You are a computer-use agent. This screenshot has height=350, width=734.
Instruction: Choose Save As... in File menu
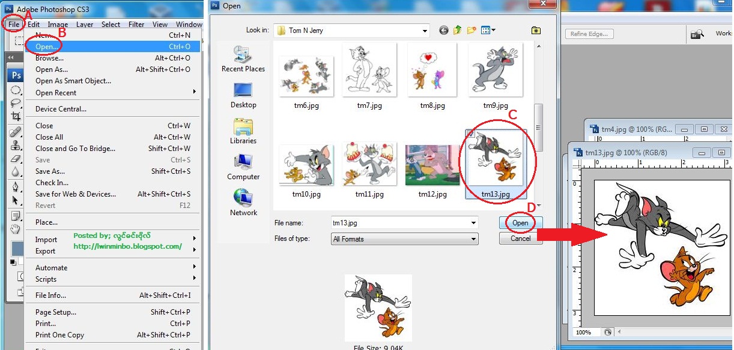pyautogui.click(x=113, y=171)
